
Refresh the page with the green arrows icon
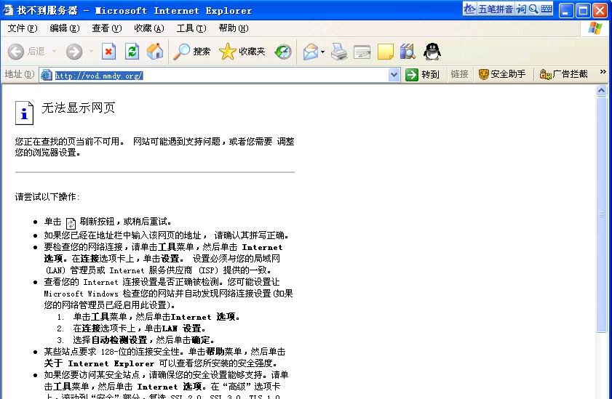coord(132,52)
